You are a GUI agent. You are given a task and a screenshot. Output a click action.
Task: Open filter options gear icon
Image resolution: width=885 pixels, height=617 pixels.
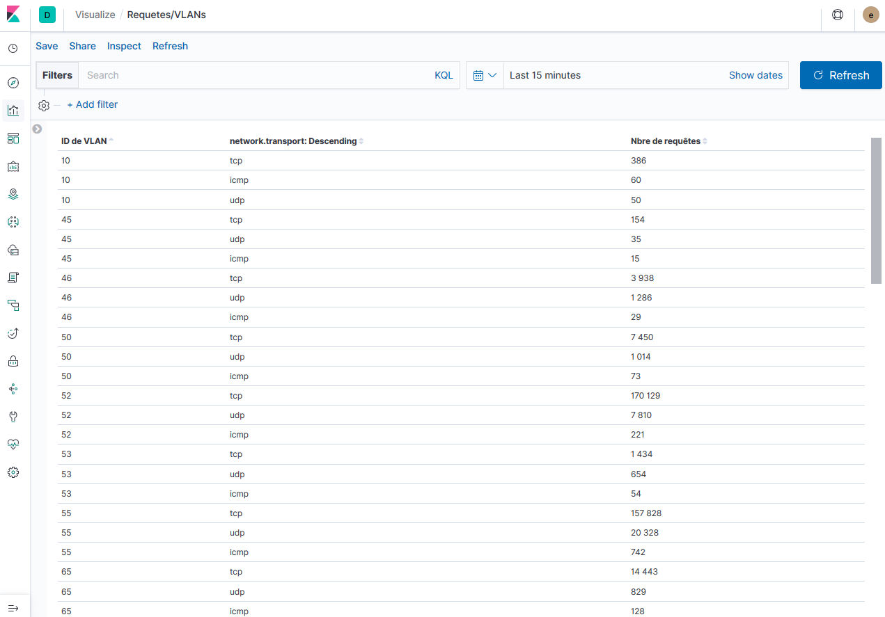click(x=44, y=105)
